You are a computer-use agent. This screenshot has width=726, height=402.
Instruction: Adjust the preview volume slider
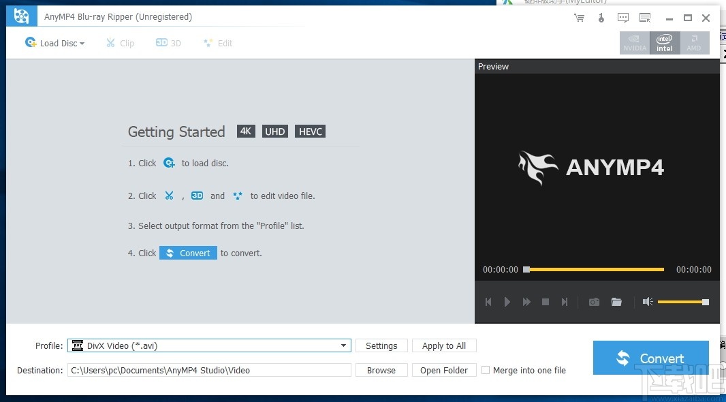pos(683,302)
